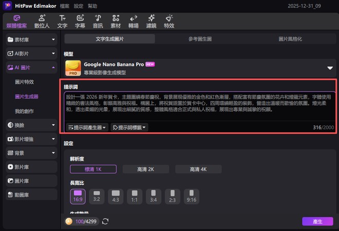Click the 素材庫 folder icon
This screenshot has width=339, height=231.
tap(10, 40)
